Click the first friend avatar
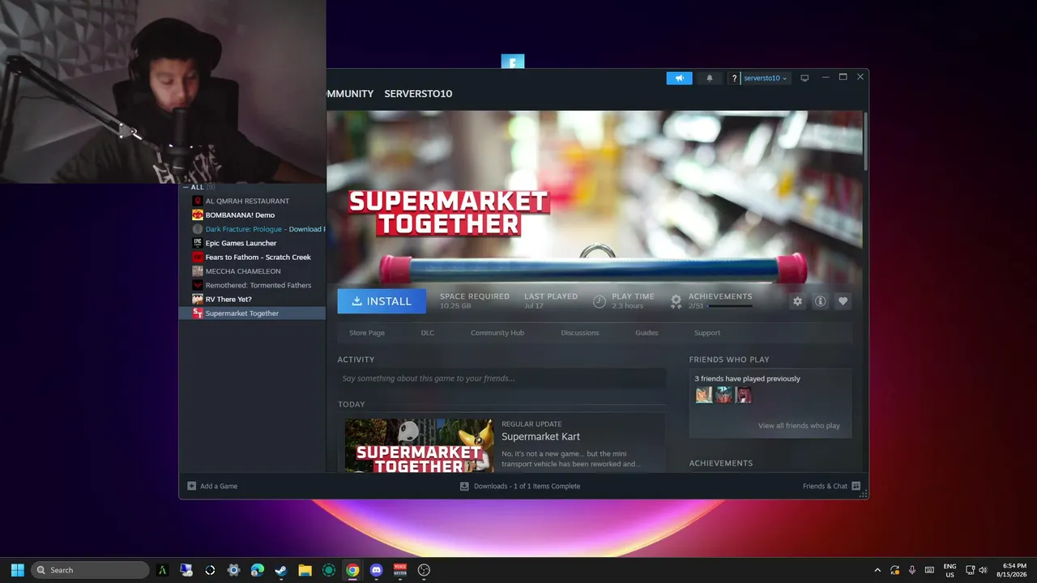The height and width of the screenshot is (583, 1037). click(704, 394)
